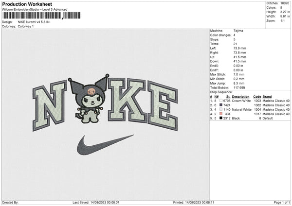Click the Trims value 21
The width and height of the screenshot is (292, 206).
tap(235, 44)
